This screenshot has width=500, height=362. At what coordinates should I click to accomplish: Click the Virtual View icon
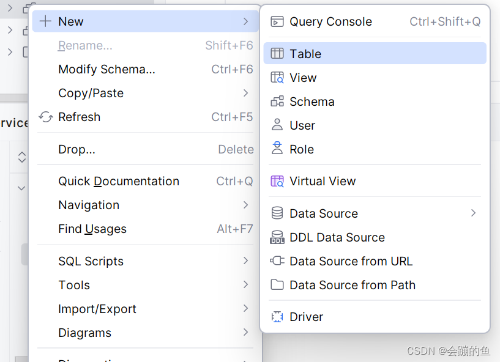click(277, 181)
